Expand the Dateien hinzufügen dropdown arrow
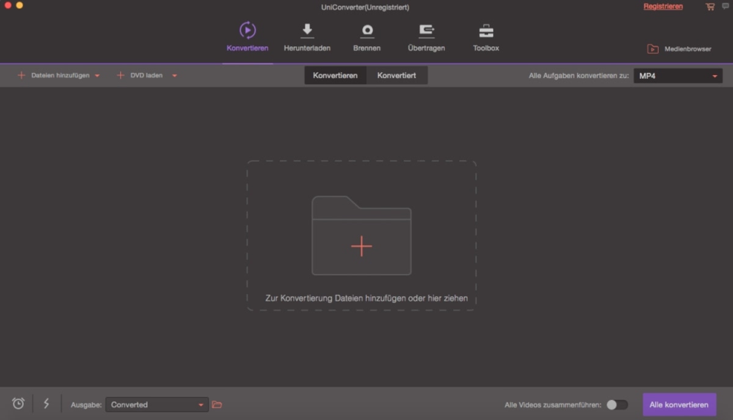 tap(98, 75)
